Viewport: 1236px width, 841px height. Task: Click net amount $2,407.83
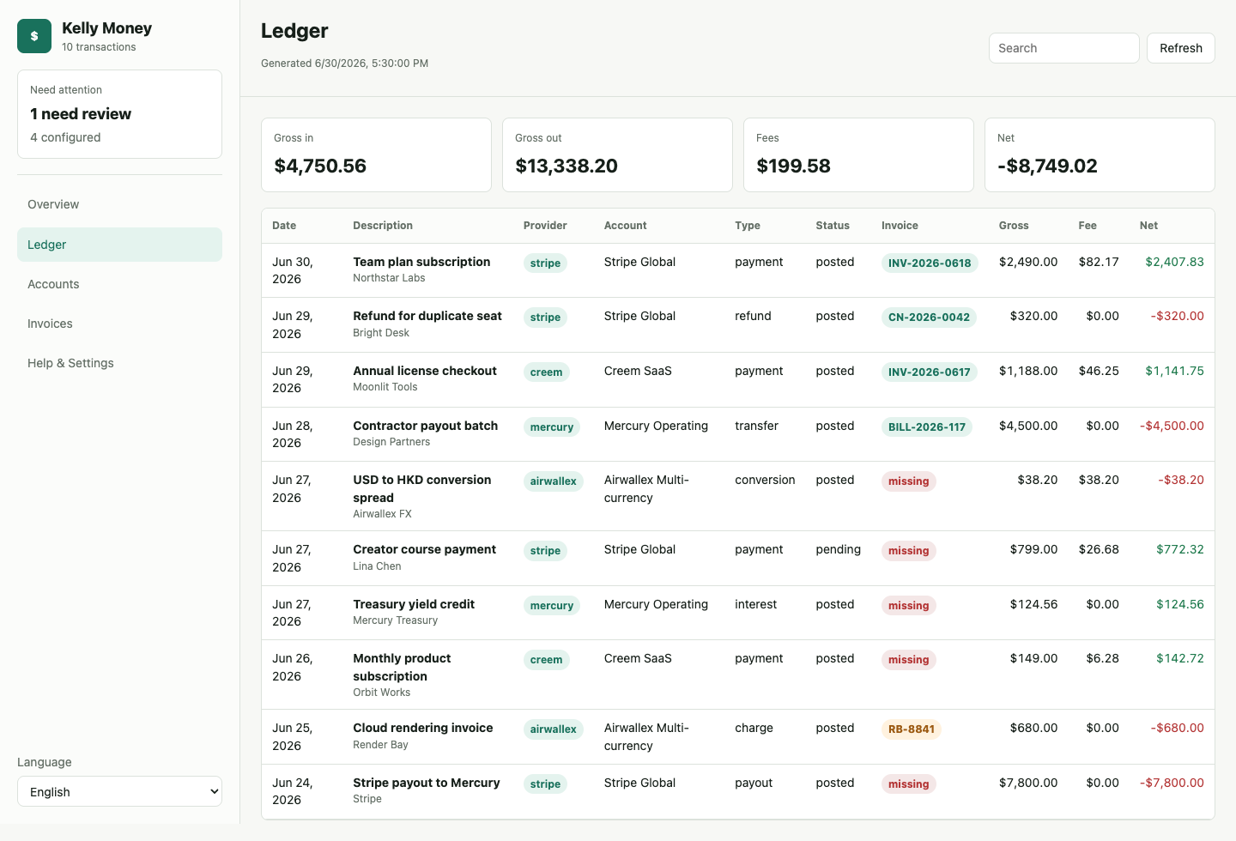click(x=1174, y=262)
